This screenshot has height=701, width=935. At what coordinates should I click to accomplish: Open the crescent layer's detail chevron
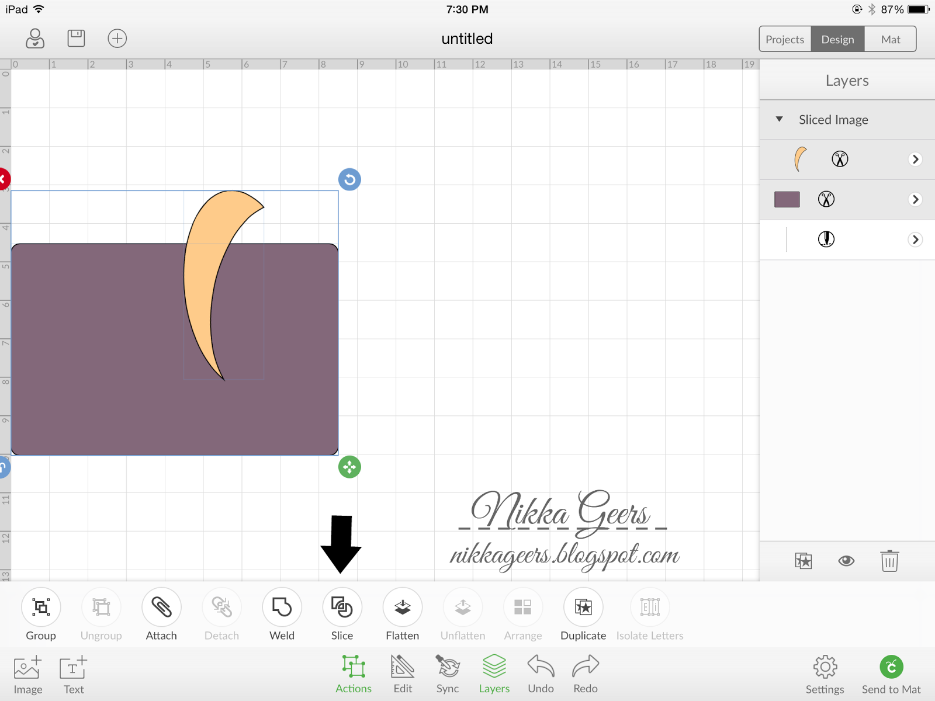click(915, 159)
